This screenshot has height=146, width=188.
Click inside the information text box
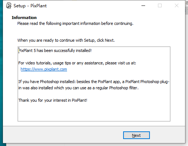[x=94, y=84]
